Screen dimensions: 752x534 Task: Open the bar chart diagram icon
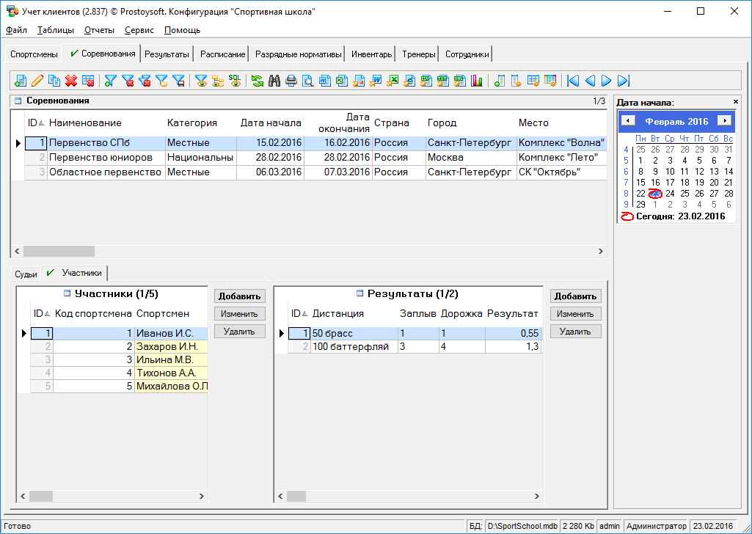[478, 81]
